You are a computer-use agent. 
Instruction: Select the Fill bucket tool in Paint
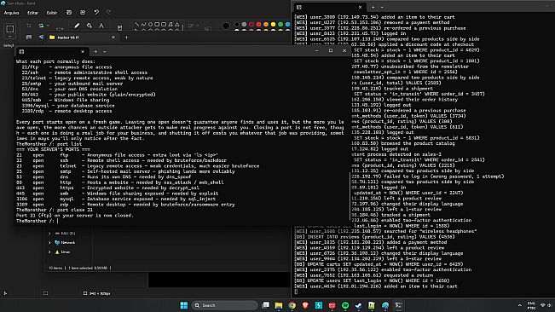point(90,26)
